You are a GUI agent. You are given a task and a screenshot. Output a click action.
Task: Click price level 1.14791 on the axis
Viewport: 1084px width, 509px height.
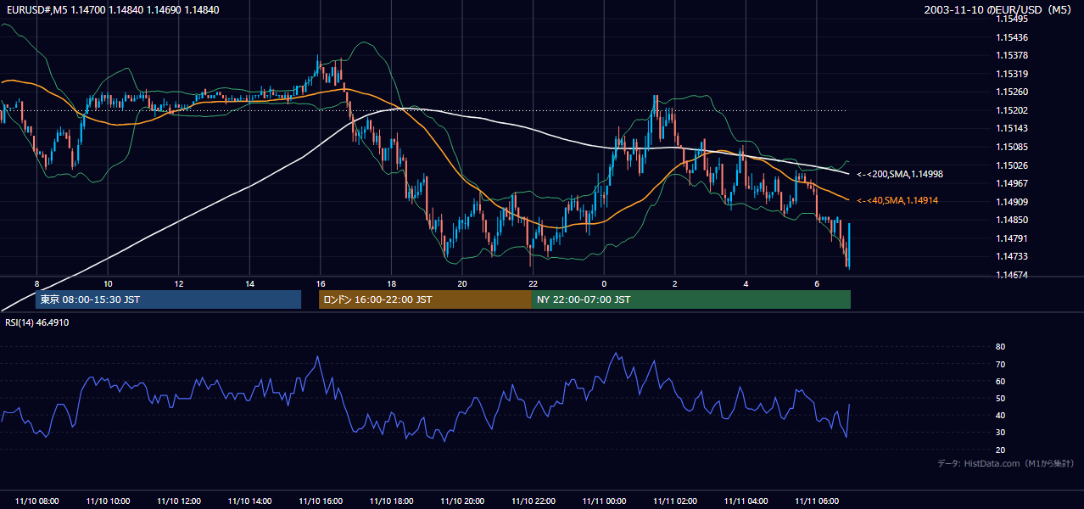pos(1013,238)
